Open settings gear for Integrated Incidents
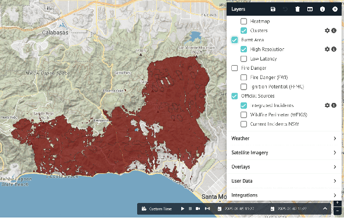 tap(327, 105)
